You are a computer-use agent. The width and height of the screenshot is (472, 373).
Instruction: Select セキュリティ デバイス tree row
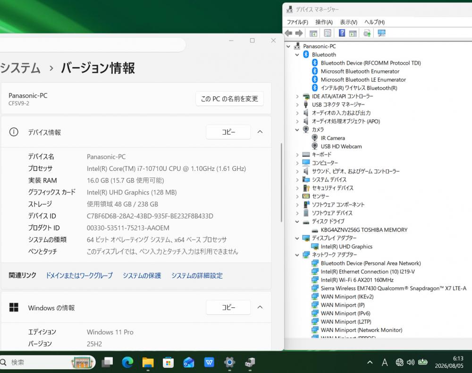pos(332,188)
